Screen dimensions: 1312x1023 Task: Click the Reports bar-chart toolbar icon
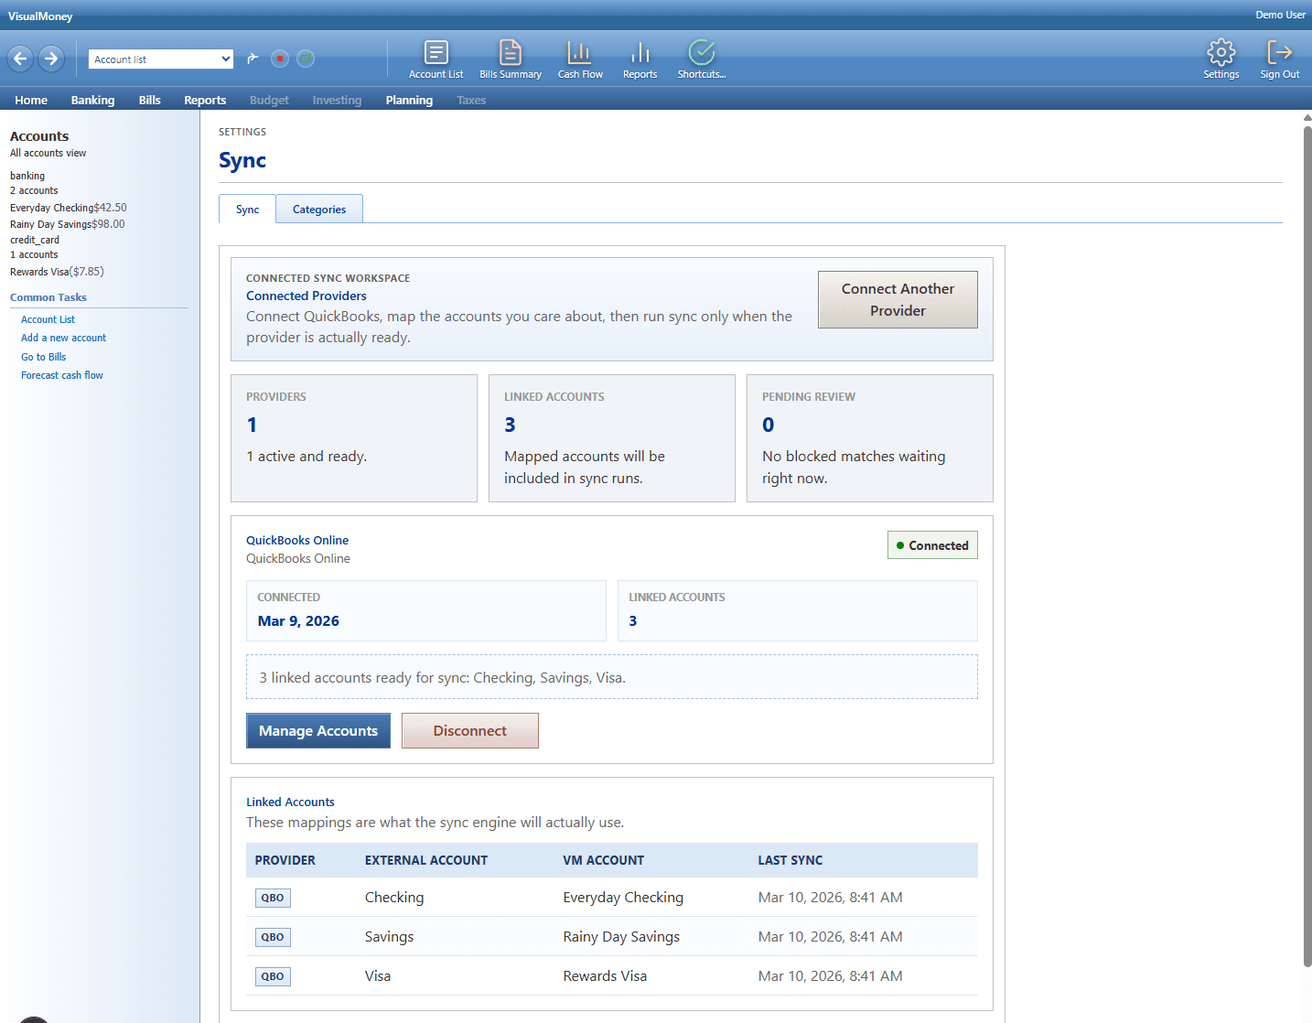click(x=640, y=58)
